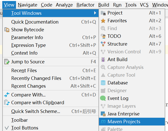Screen dimensions: 168x131
Task: Click the Maven Projects icon
Action: tap(103, 122)
